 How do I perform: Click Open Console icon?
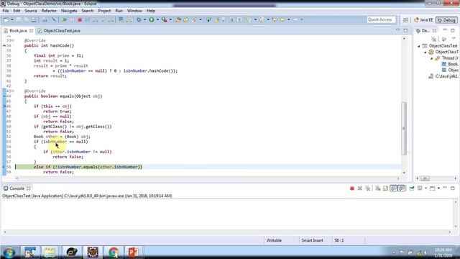tap(433, 188)
